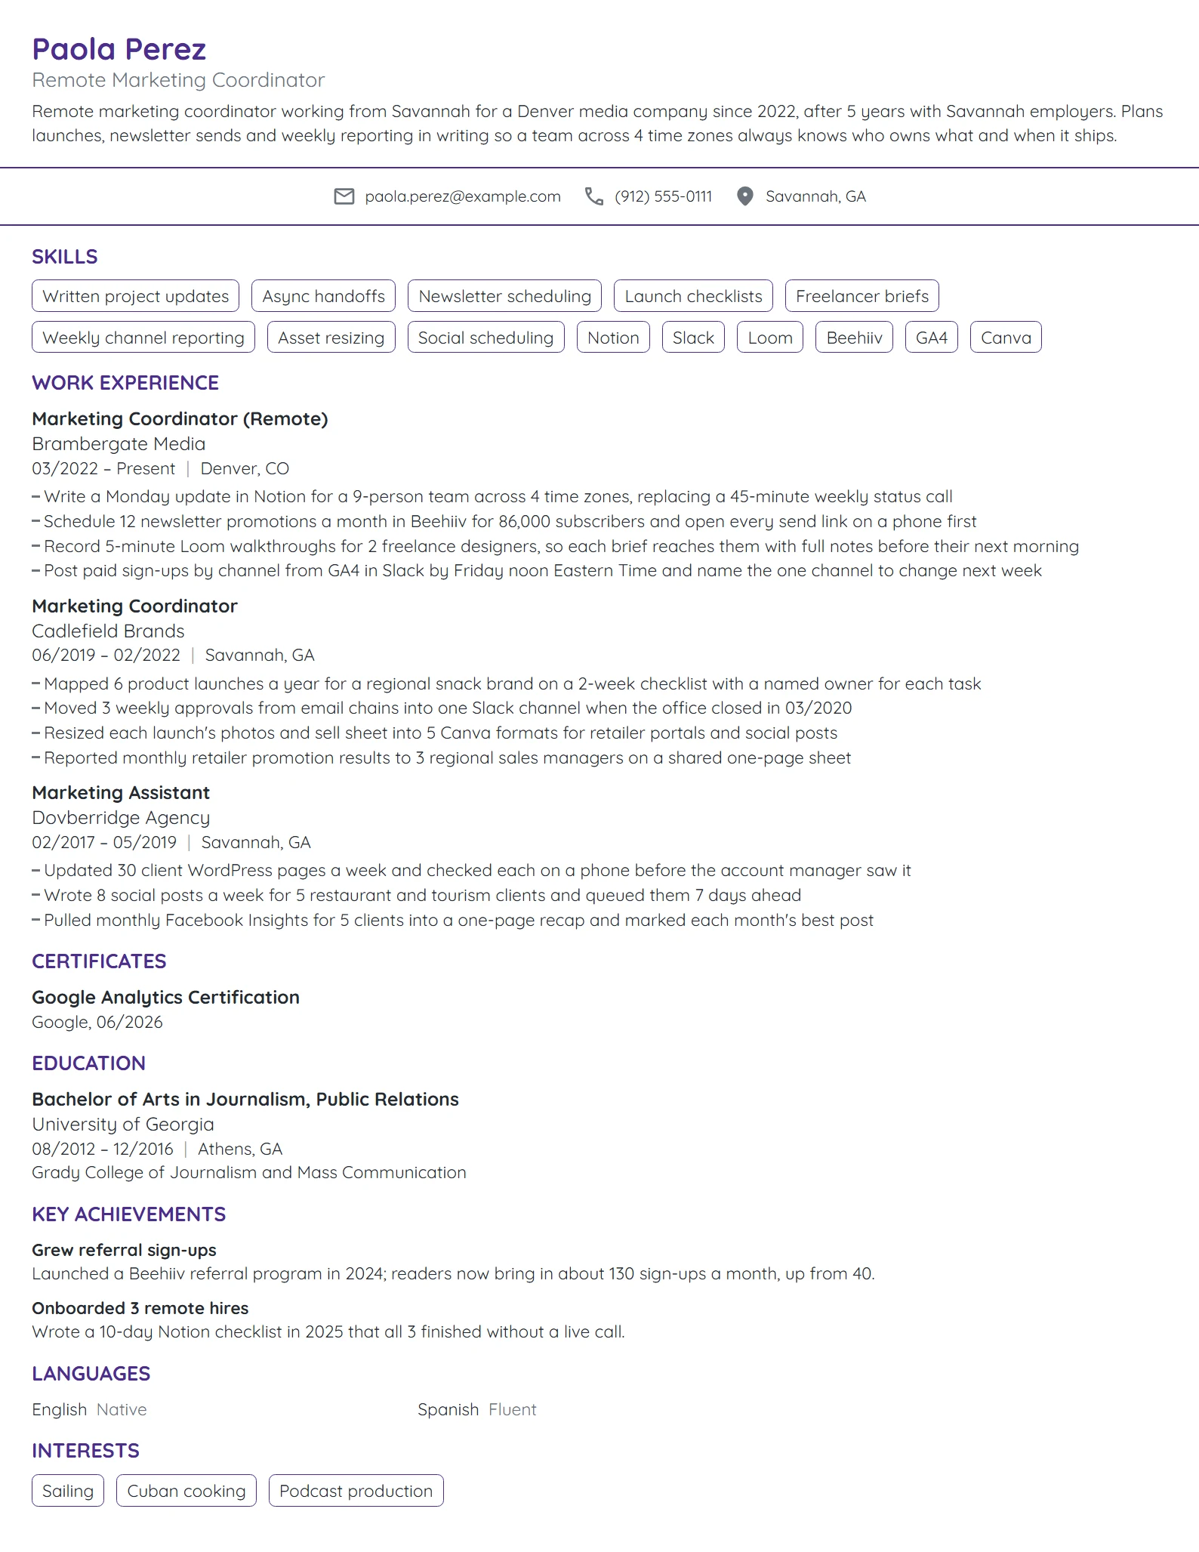Select the Async handoffs skill tag

click(x=324, y=296)
